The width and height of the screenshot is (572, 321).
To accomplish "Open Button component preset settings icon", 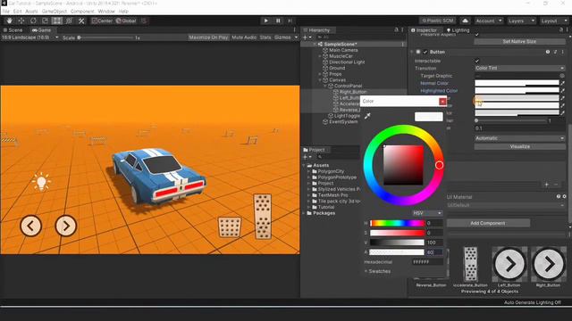I will click(x=555, y=52).
